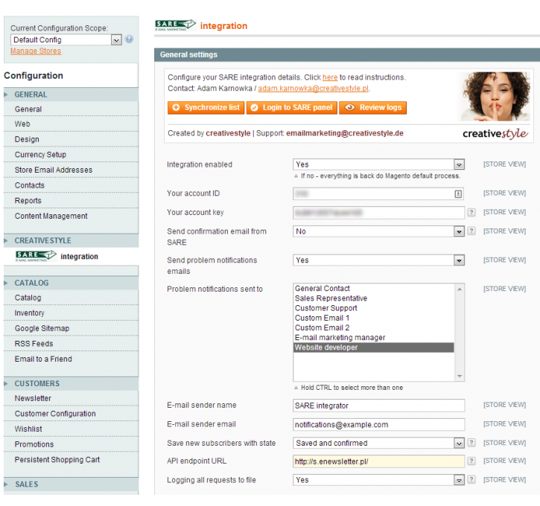Open Send confirmation email from SARE dropdown
Image resolution: width=540 pixels, height=506 pixels.
[x=378, y=231]
